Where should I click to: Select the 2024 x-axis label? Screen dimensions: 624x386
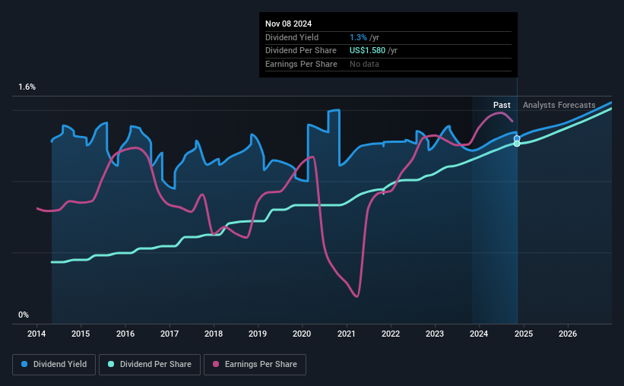pos(479,334)
